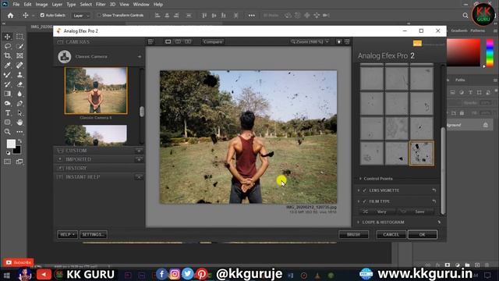Open the Image menu
499x281 pixels.
point(41,5)
